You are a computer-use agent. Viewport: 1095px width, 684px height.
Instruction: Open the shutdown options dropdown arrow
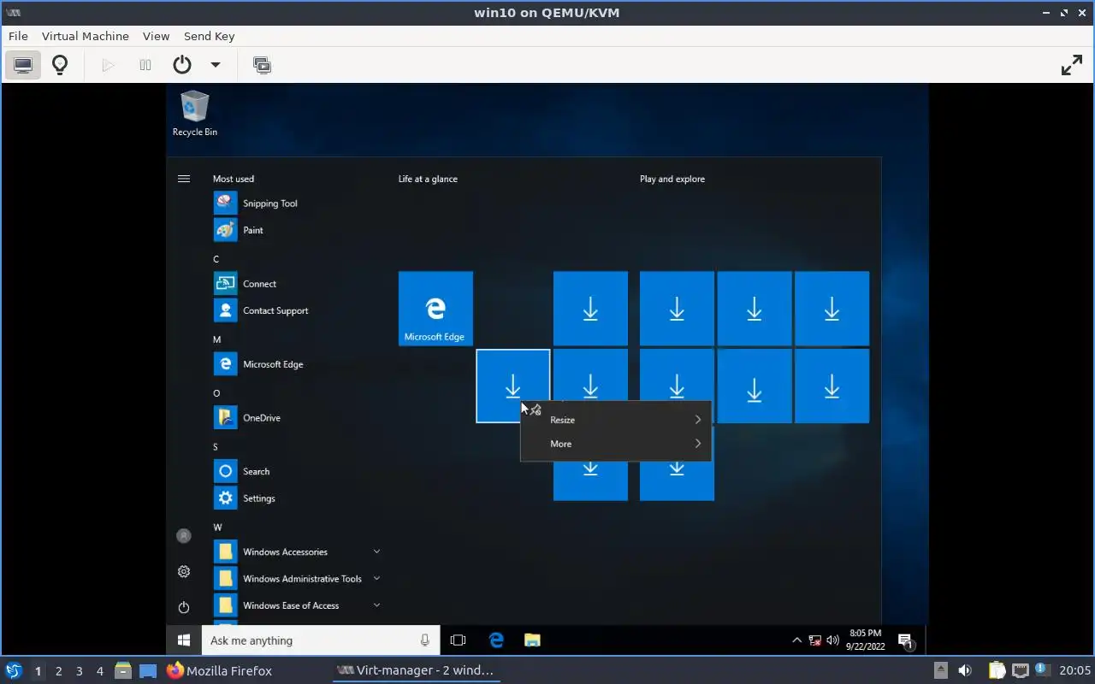pos(216,65)
